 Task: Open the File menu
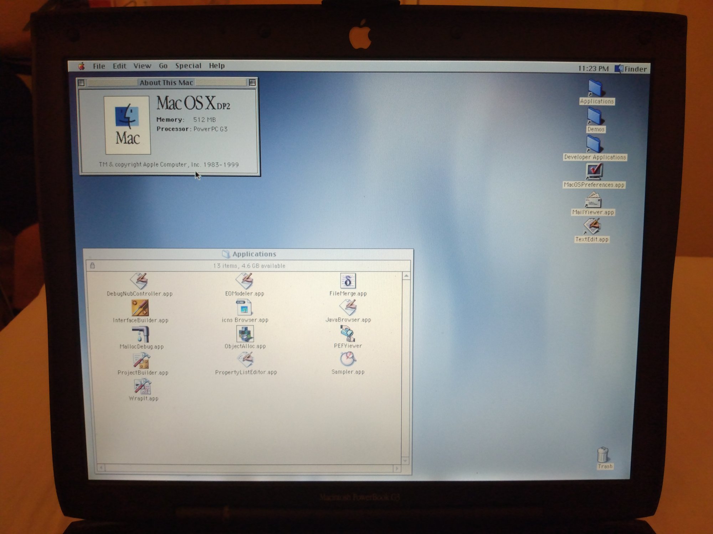click(x=99, y=66)
